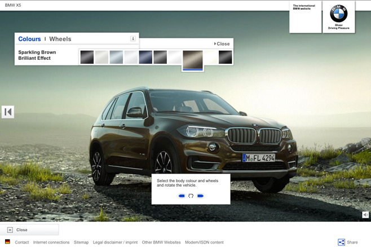Select the seventh white colour swatch
Screen dimensions: 371x247
coord(175,57)
